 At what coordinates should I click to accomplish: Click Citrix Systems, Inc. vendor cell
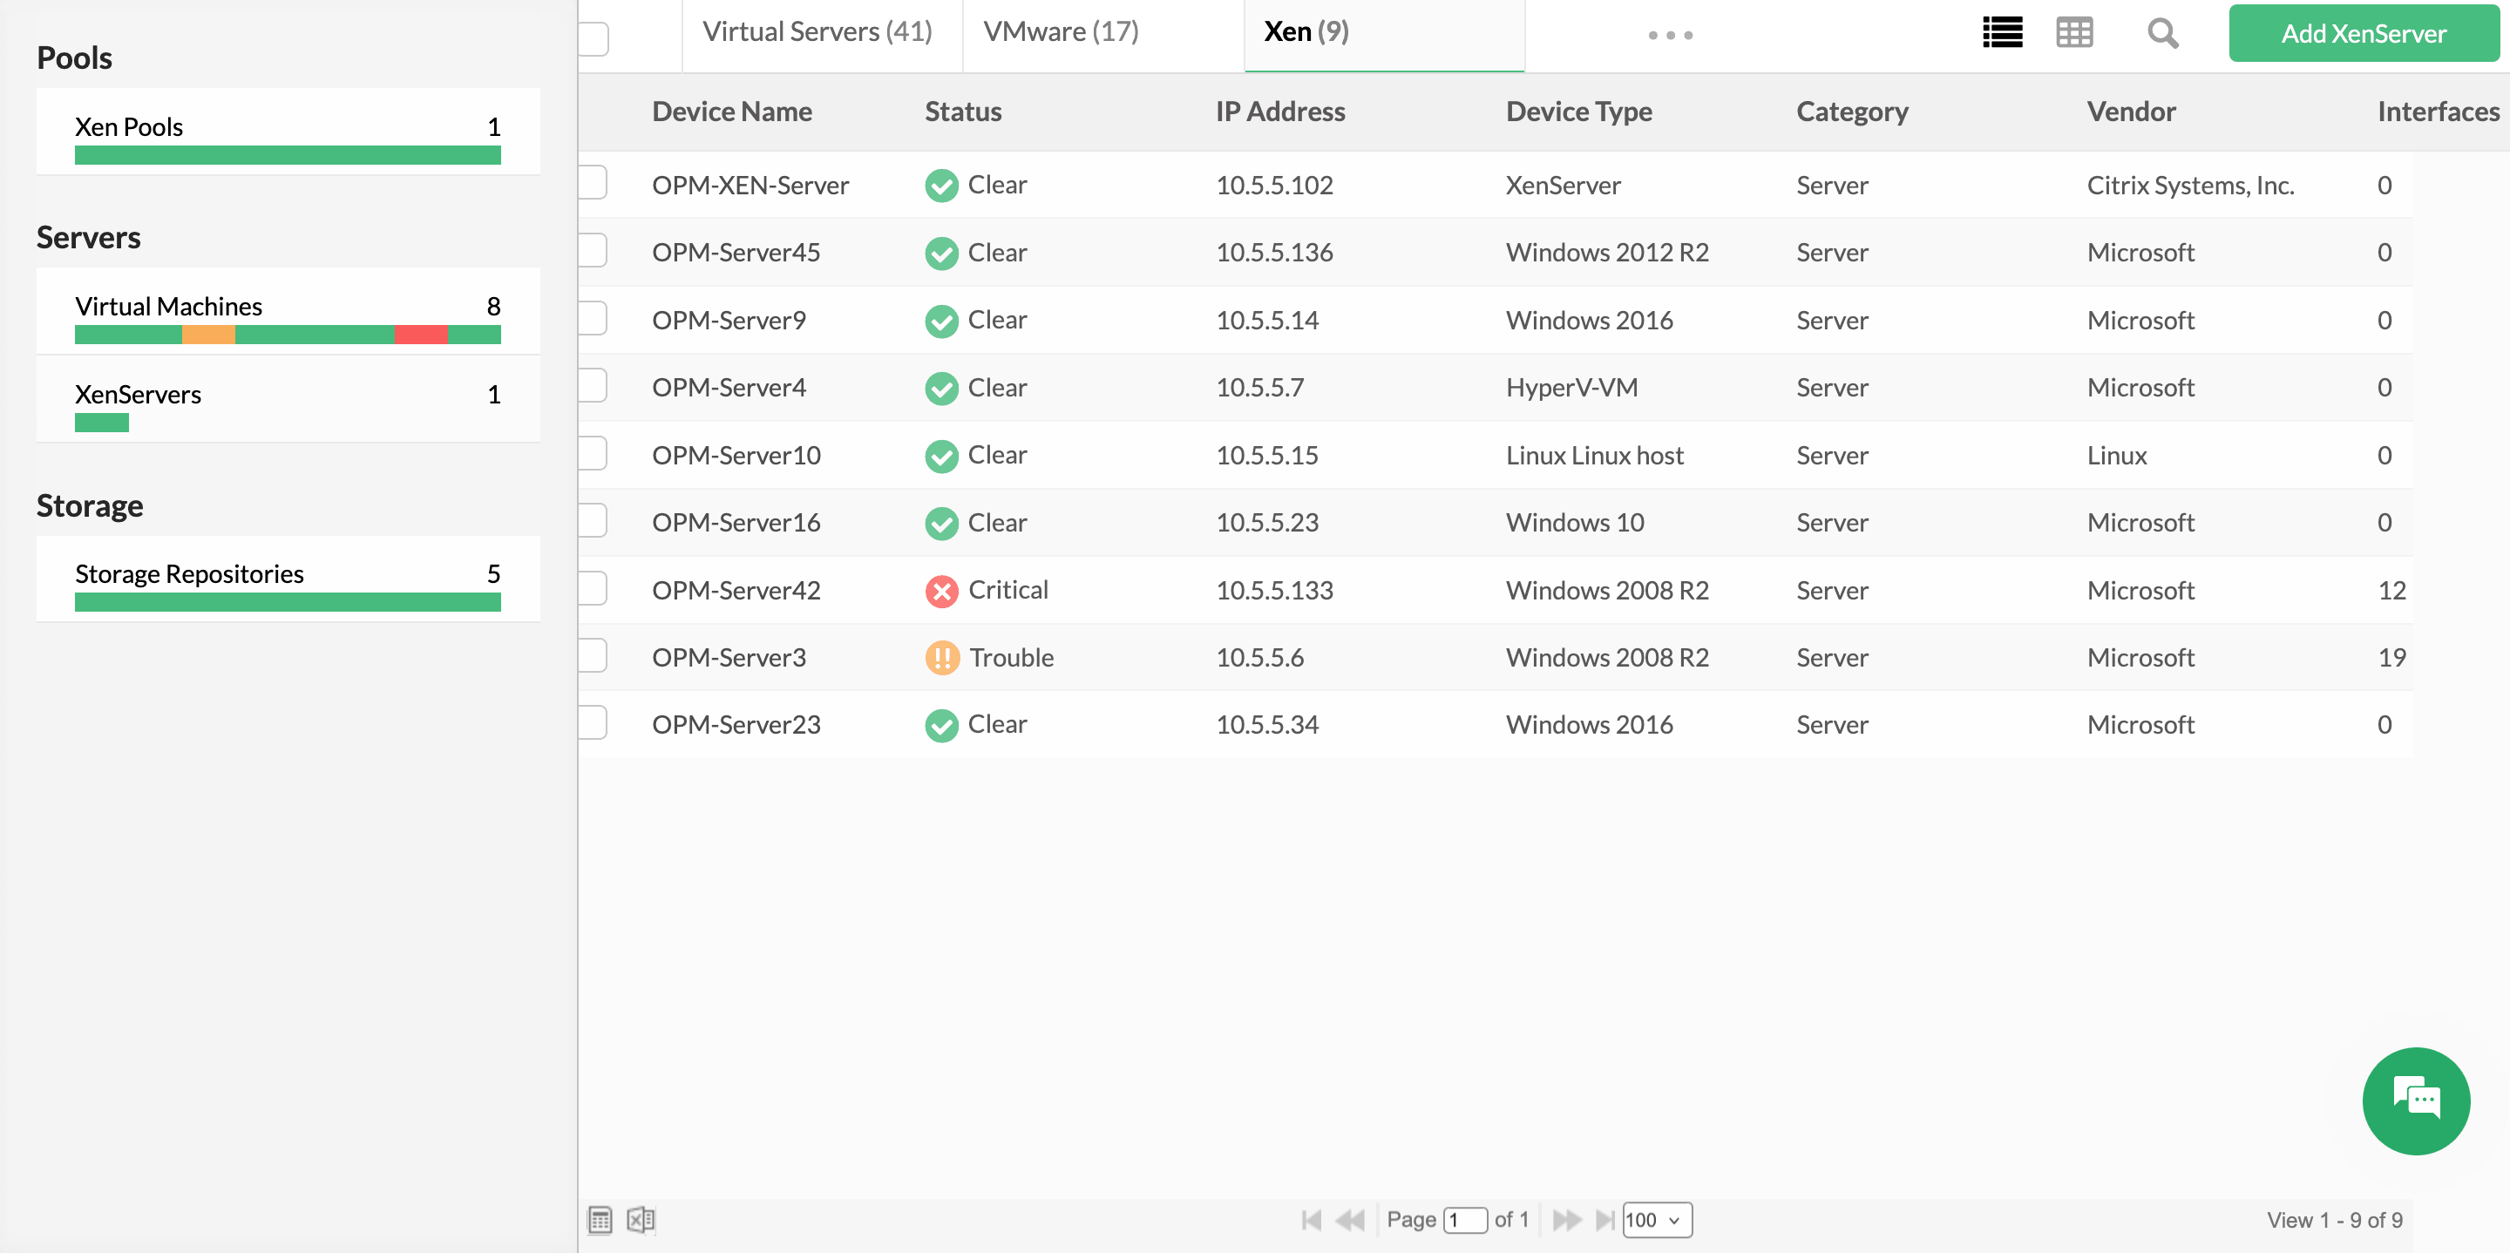[2190, 185]
